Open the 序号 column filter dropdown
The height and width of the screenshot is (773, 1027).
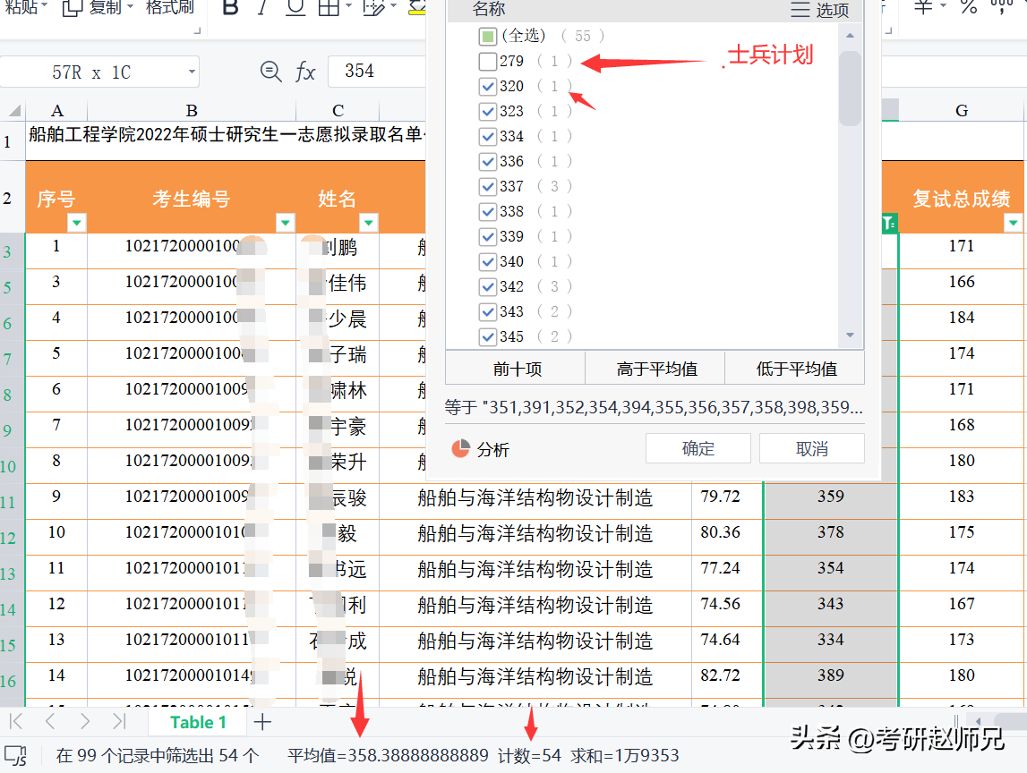point(77,223)
